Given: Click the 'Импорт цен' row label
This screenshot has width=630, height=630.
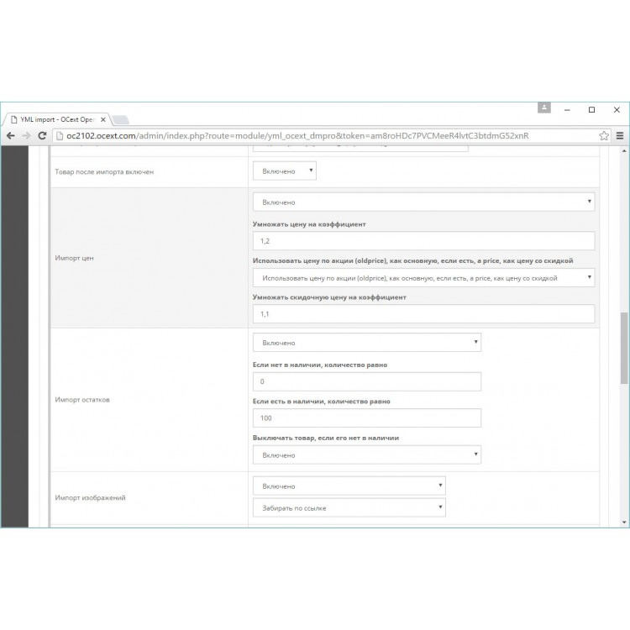Looking at the screenshot, I should tap(74, 258).
